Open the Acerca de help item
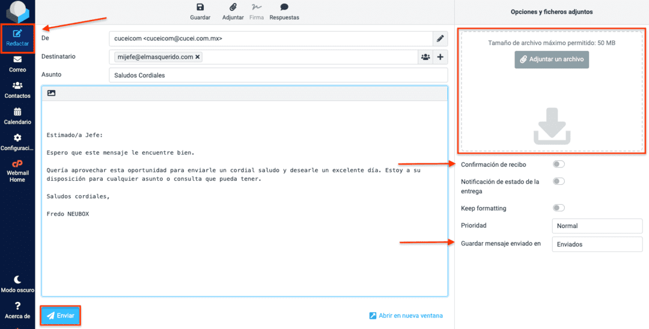649x329 pixels. point(17,311)
